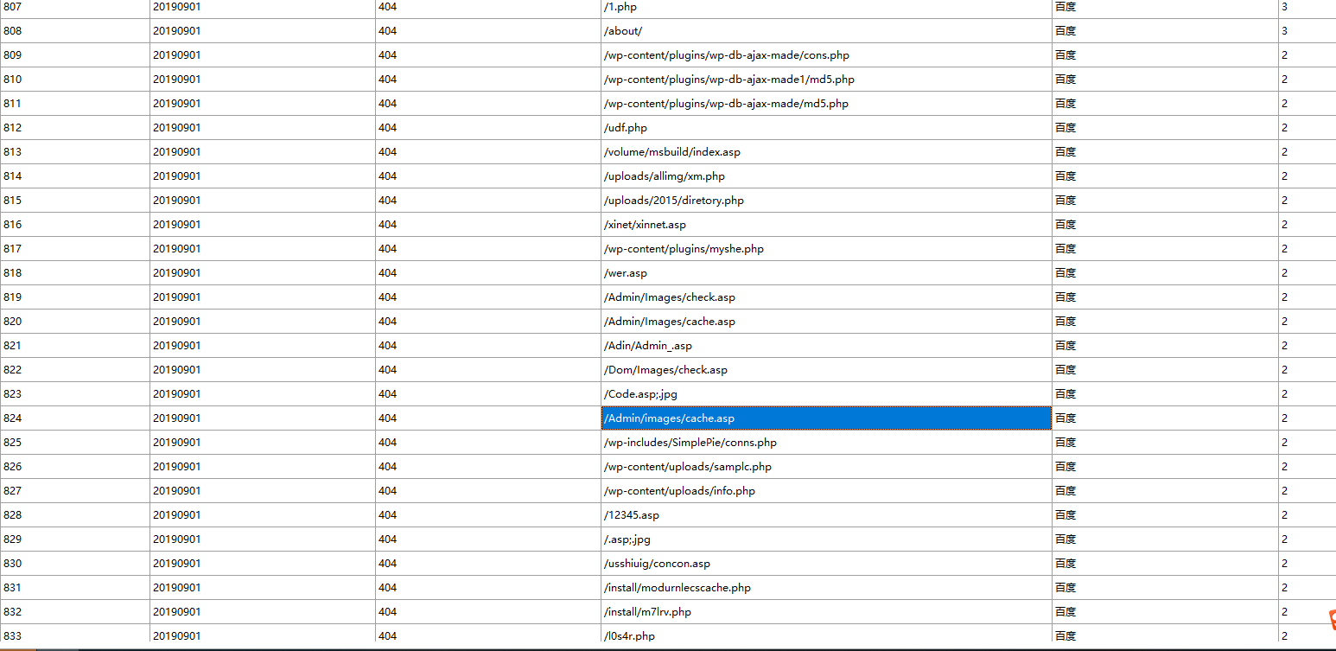This screenshot has height=651, width=1336.
Task: Click the /install/m7lrv.php path cell
Action: [x=826, y=612]
